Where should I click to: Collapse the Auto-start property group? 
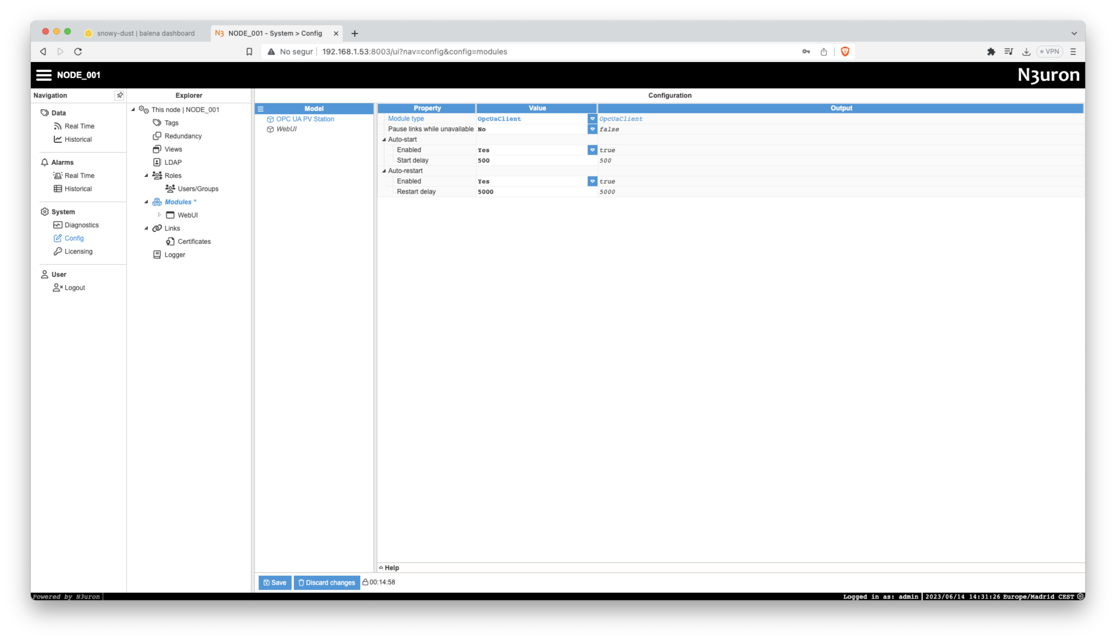[x=384, y=140]
